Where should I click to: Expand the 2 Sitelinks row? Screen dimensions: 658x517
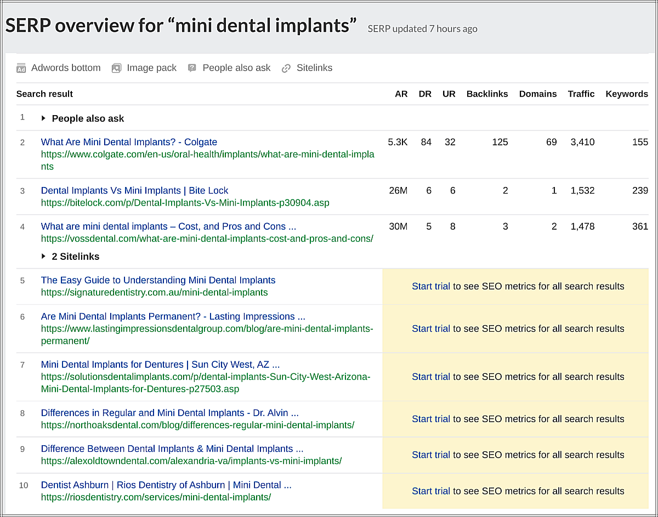point(44,256)
